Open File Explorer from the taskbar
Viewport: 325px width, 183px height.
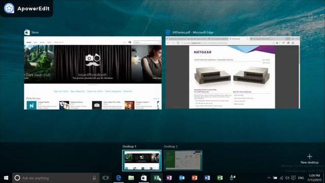click(x=131, y=178)
